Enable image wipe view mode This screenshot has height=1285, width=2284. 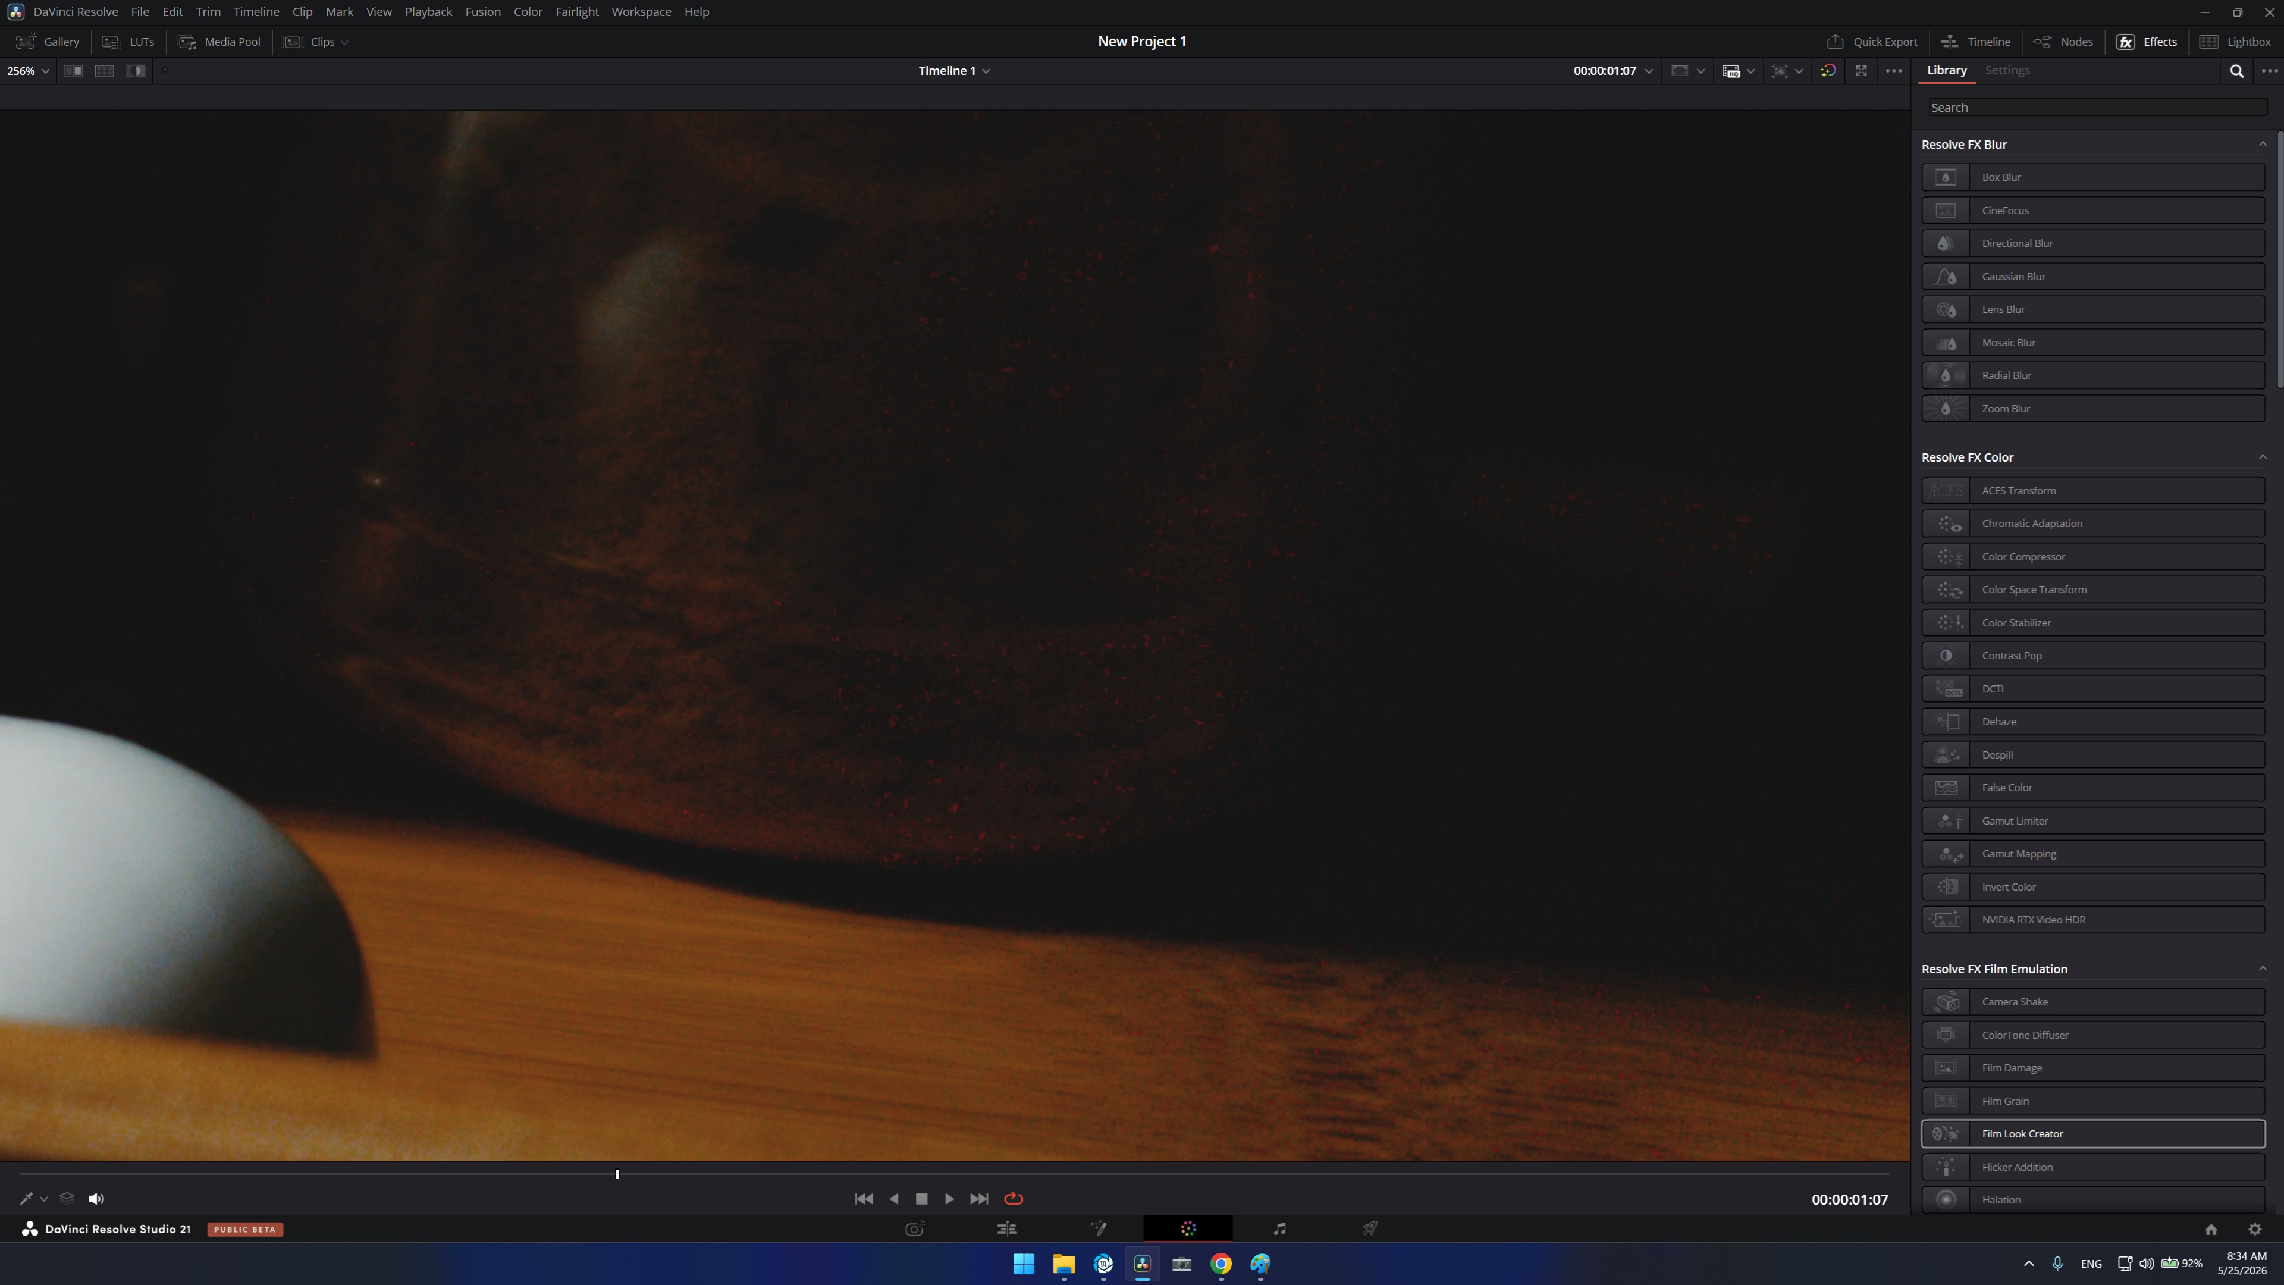pos(74,71)
